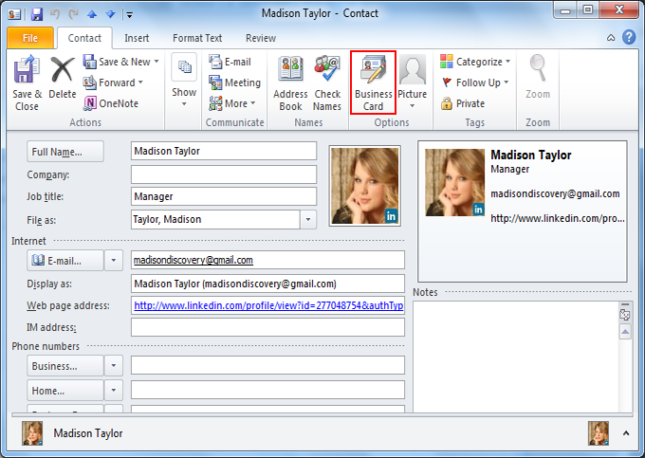
Task: Click into the Business phone number field
Action: click(x=267, y=365)
